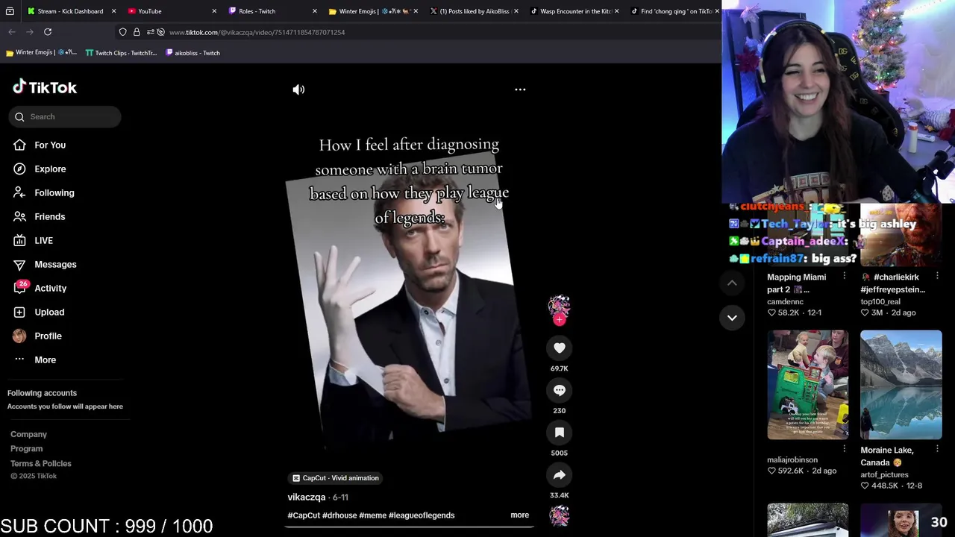Viewport: 955px width, 537px height.
Task: Open Mapping Miami part 2 video options
Action: tap(845, 276)
